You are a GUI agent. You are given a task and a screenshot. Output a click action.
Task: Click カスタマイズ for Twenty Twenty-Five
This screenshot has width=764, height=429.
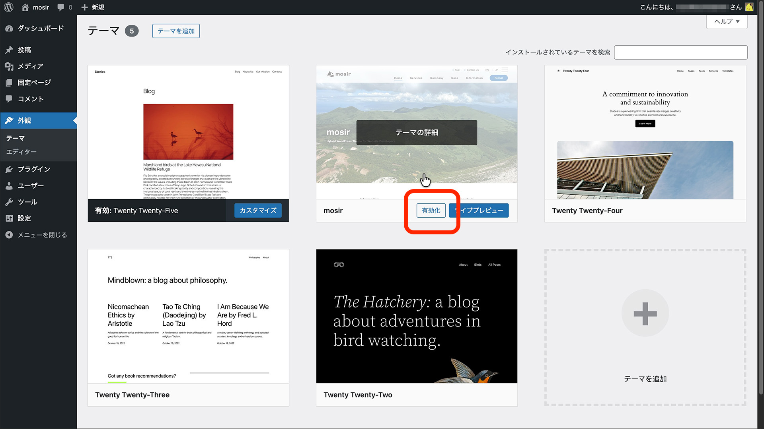[258, 211]
